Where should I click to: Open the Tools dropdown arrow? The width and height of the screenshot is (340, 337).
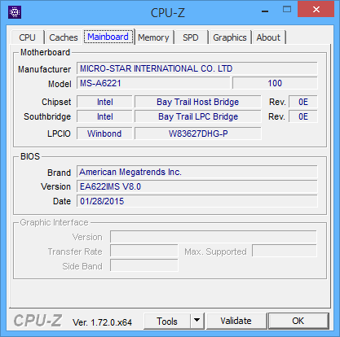(x=197, y=321)
